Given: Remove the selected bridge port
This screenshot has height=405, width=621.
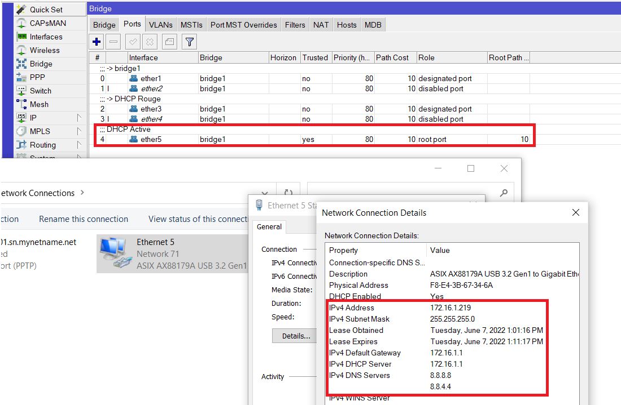Looking at the screenshot, I should click(x=113, y=42).
